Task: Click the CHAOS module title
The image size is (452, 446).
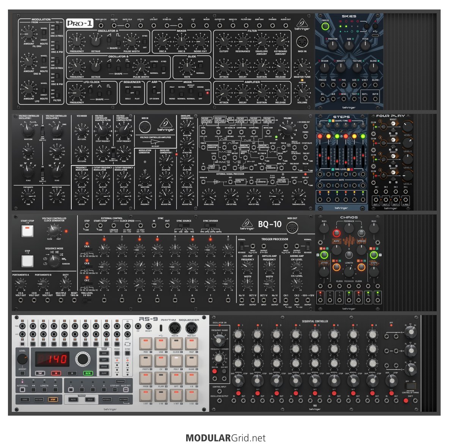Action: 349,217
